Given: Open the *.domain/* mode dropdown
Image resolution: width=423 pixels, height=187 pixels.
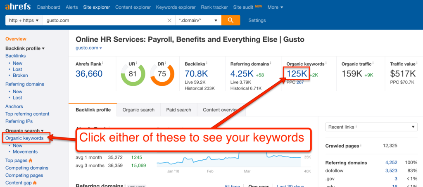Looking at the screenshot, I should pos(198,20).
